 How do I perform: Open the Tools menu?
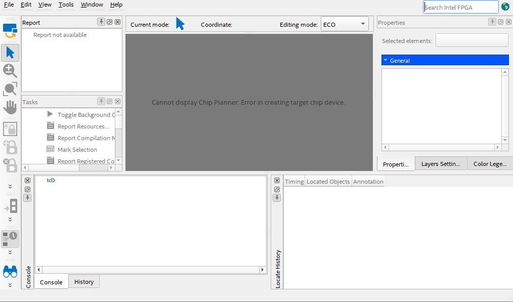(x=66, y=5)
